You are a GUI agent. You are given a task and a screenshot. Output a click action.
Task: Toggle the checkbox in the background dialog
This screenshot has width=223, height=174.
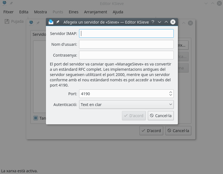pos(36,118)
